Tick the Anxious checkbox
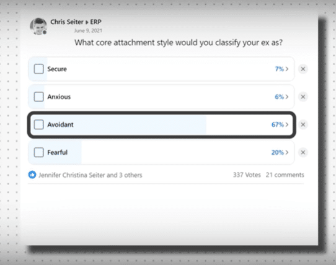336x265 pixels. [x=39, y=97]
